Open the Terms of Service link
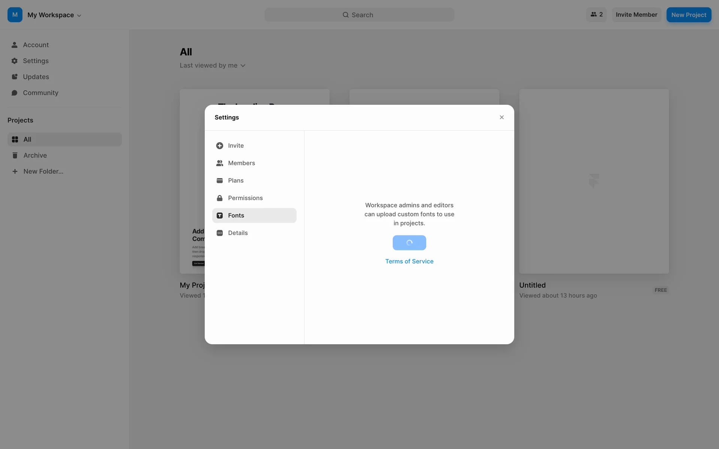 [x=409, y=262]
